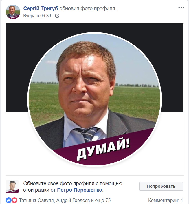The width and height of the screenshot is (189, 204).
Task: Click the public globe privacy icon
Action: click(57, 16)
